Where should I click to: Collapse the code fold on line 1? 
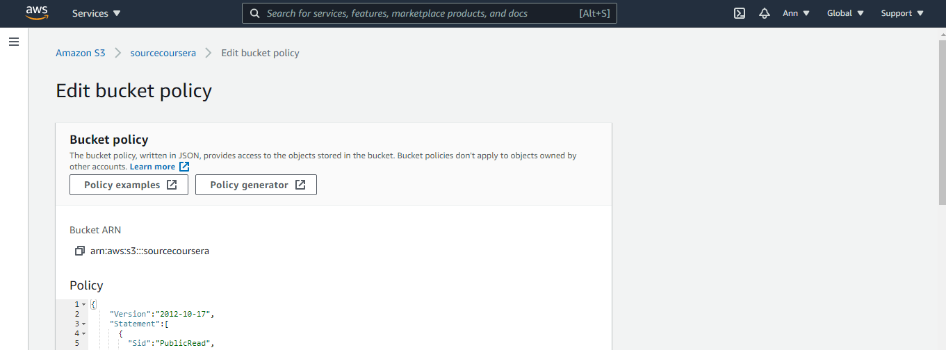[x=84, y=304]
